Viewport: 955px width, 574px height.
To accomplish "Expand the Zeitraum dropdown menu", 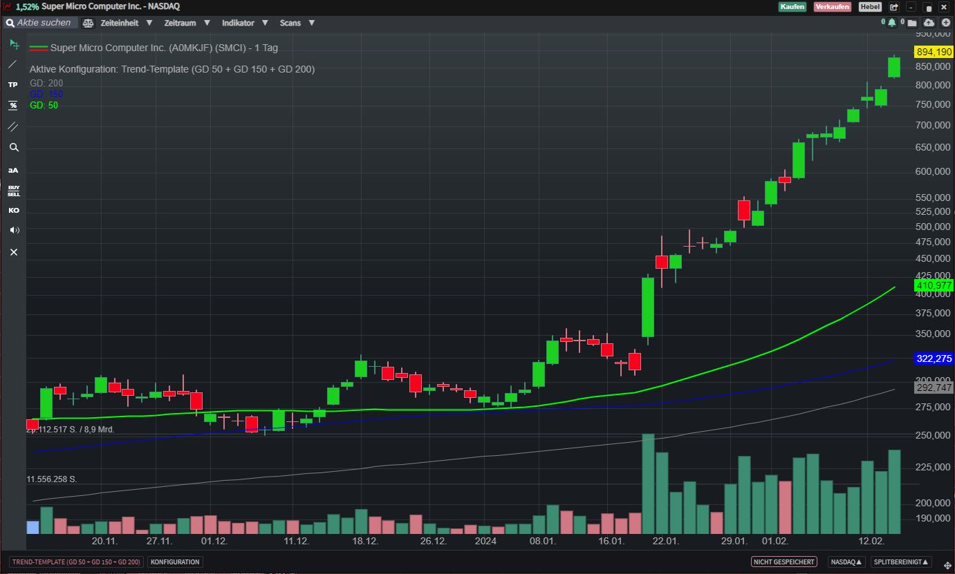I will [187, 23].
